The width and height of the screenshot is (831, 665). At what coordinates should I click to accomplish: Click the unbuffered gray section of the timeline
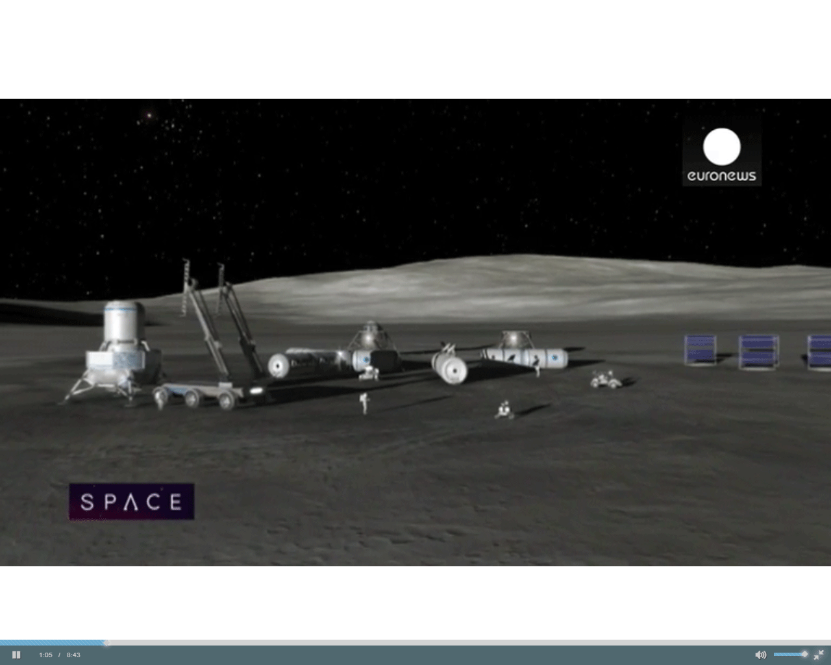454,643
